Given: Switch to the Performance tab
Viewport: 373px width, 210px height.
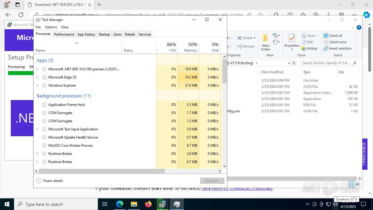Looking at the screenshot, I should [64, 34].
